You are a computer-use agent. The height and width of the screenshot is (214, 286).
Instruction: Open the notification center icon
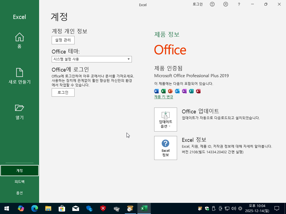[x=277, y=208]
